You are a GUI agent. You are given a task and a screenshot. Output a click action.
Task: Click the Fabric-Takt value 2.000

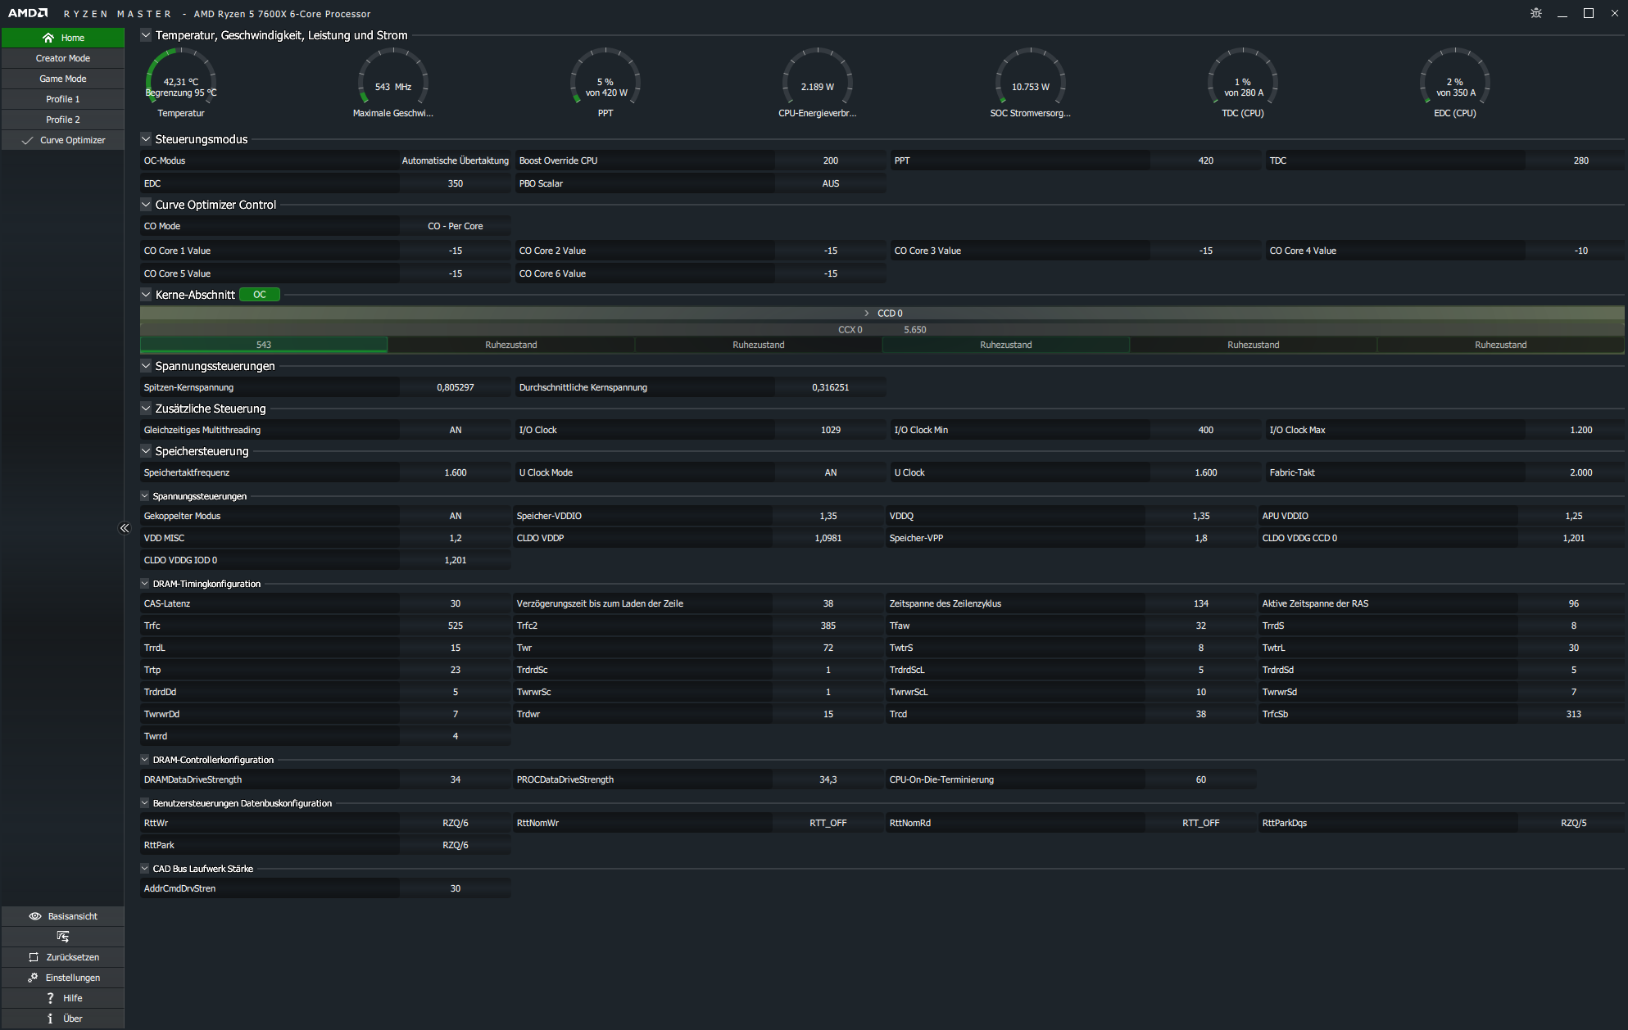[1580, 472]
